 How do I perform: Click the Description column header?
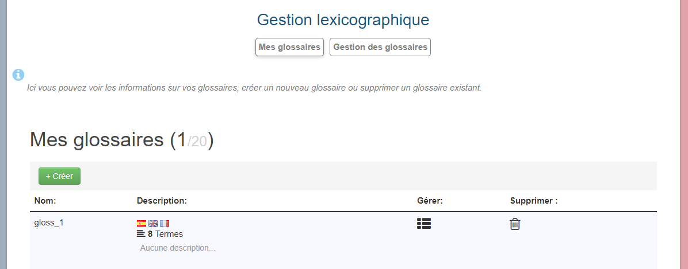pyautogui.click(x=162, y=201)
